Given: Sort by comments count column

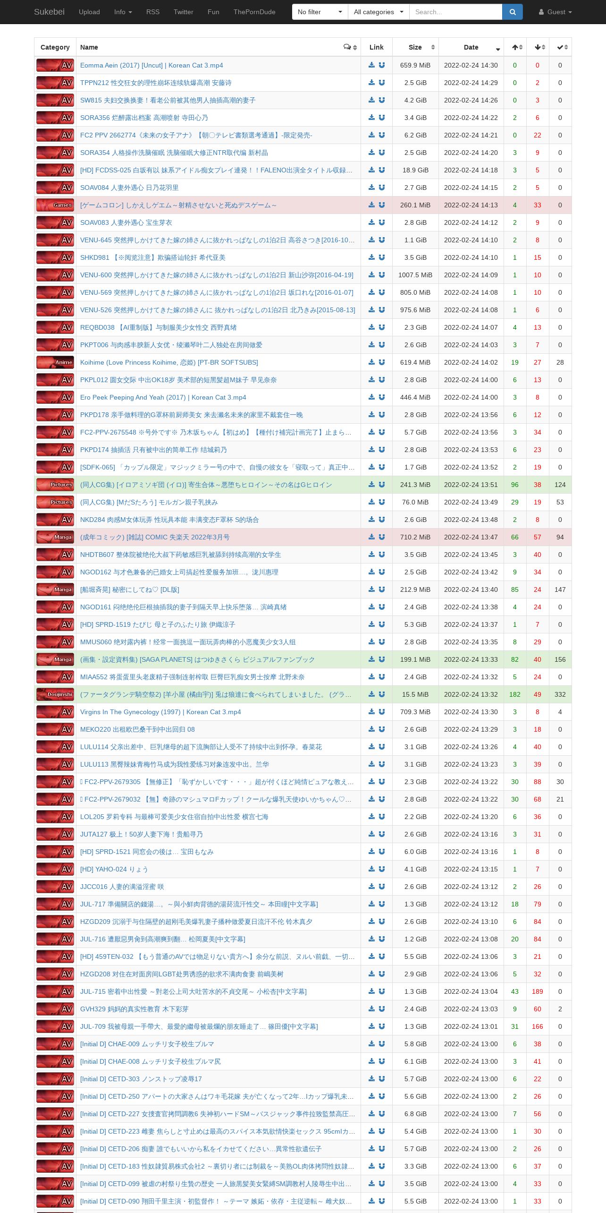Looking at the screenshot, I should coord(350,47).
